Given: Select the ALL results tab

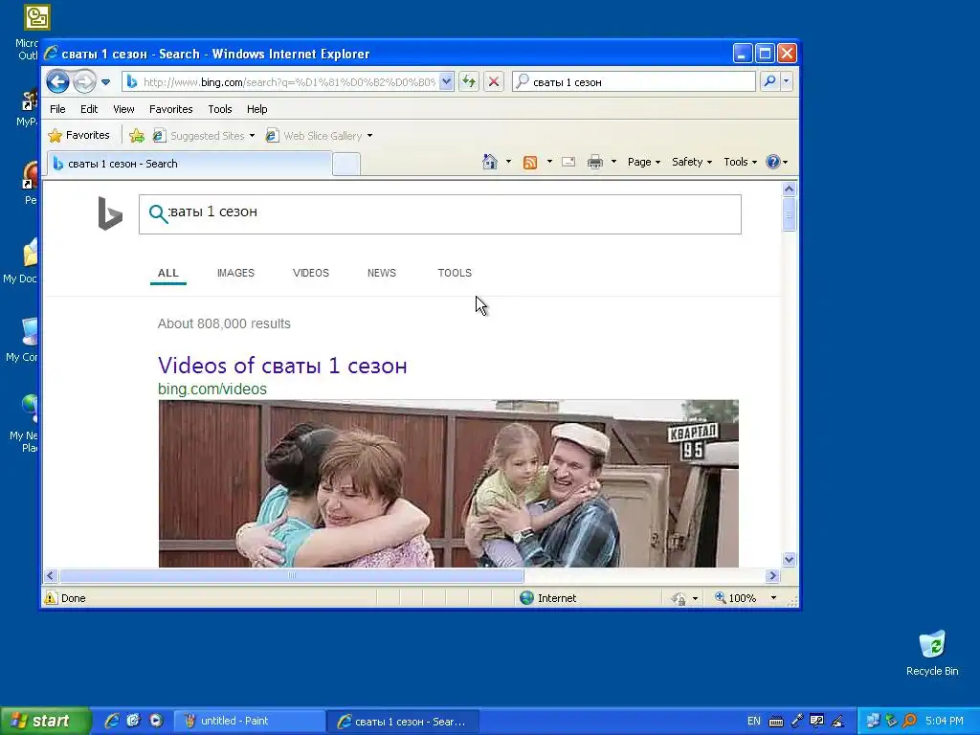Looking at the screenshot, I should [x=168, y=273].
